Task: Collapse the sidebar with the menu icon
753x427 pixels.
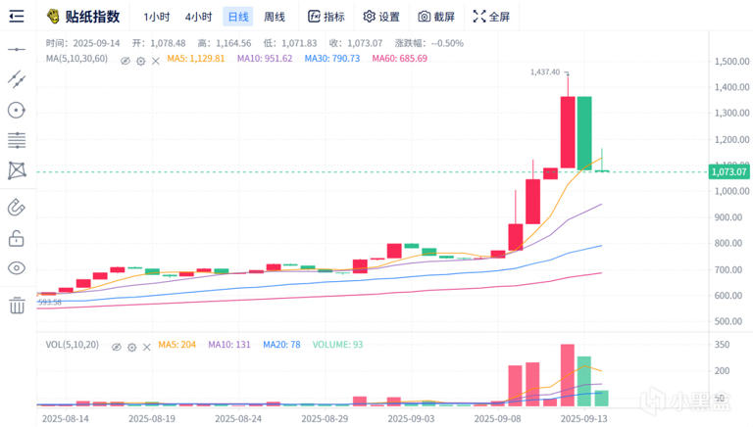Action: pyautogui.click(x=17, y=17)
